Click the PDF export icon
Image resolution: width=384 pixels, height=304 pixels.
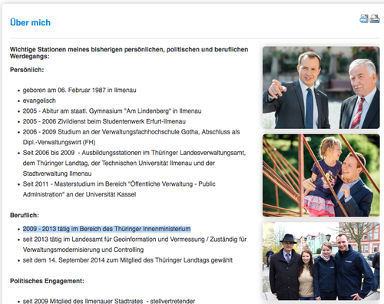(364, 18)
